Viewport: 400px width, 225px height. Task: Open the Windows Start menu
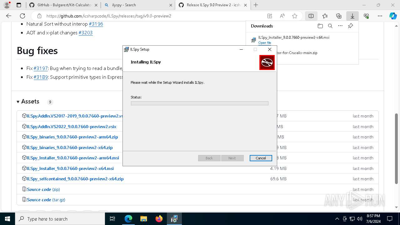click(7, 219)
